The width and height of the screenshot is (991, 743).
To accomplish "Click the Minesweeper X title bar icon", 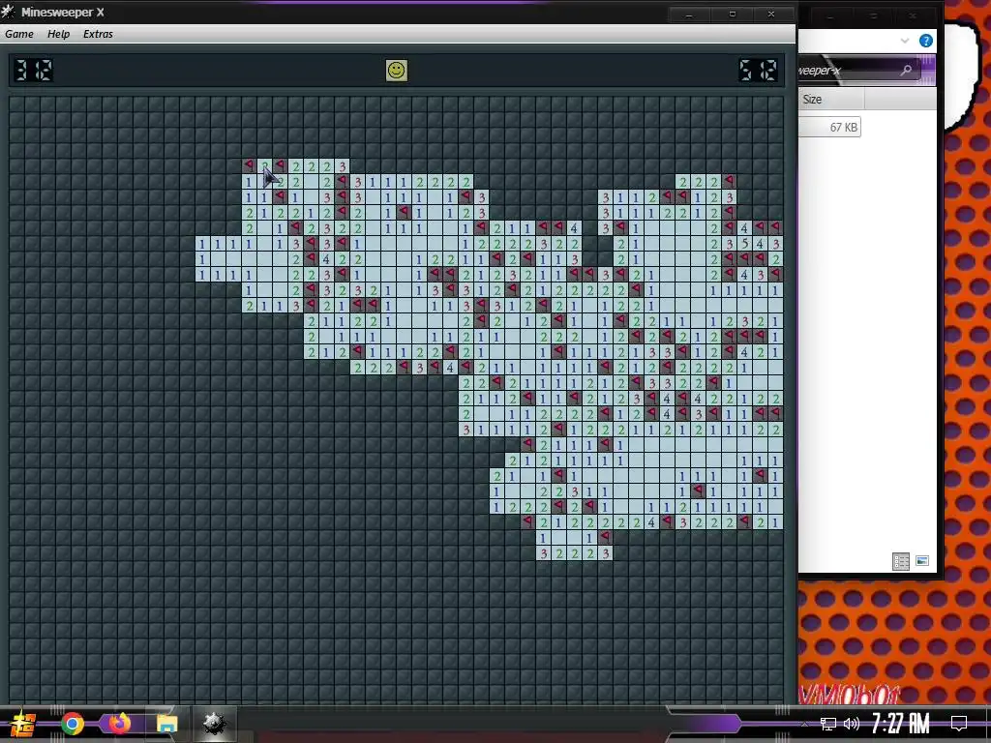I will pyautogui.click(x=8, y=12).
